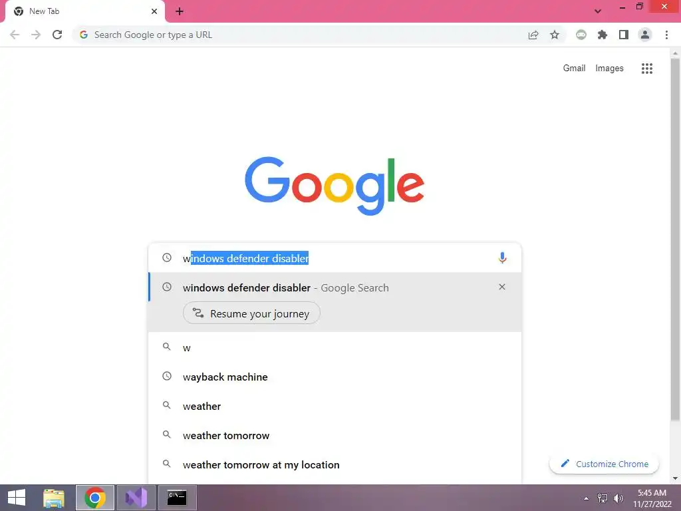
Task: Choose 'weather tomorrow at my location' suggestion
Action: [335, 464]
